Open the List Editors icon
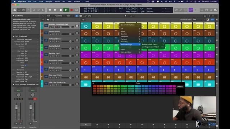This screenshot has height=129, width=230. click(202, 10)
